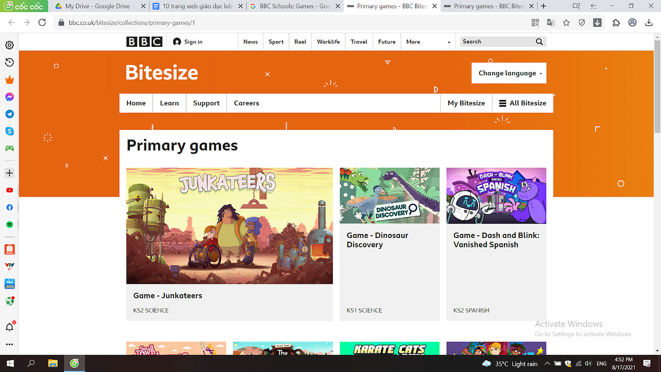Click the BBC Search input field
The height and width of the screenshot is (372, 661).
(x=497, y=42)
